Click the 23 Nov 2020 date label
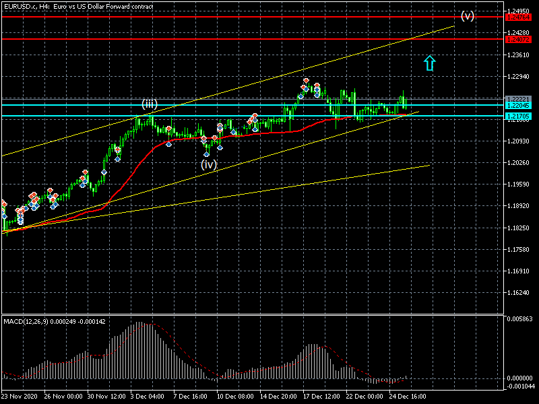Screen dimensions: 539x404 20,397
